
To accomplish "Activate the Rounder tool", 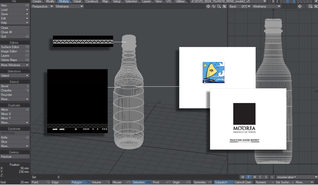I will coord(15,95).
